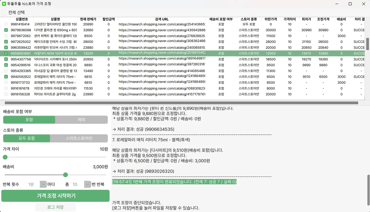370x212 pixels.
Task: Open the 1분 interval dropdown arrow
Action: click(x=43, y=184)
